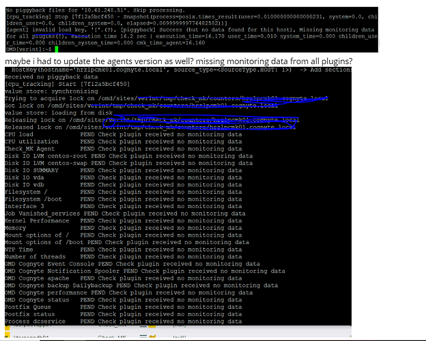
Task: Click 'OMD Cognyte status' row
Action: tap(124, 299)
